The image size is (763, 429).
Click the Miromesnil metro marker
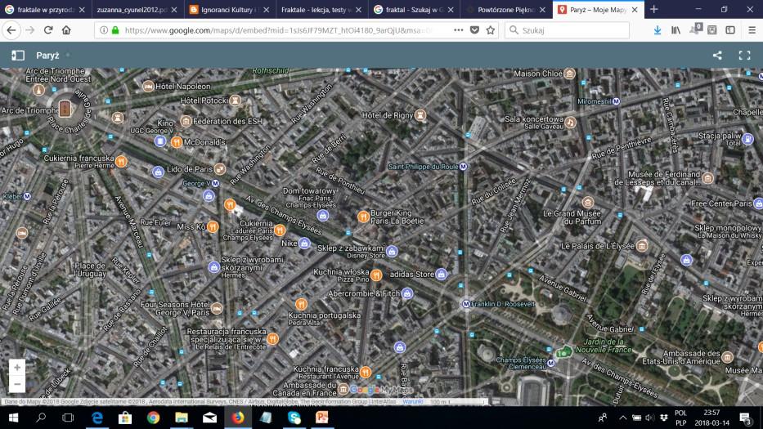tap(616, 101)
